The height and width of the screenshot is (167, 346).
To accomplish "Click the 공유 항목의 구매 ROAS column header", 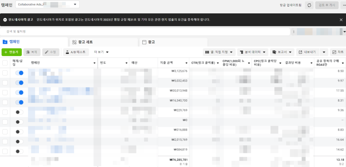I will click(x=330, y=63).
